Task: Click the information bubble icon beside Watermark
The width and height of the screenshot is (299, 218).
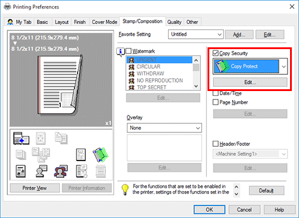Action: pyautogui.click(x=120, y=52)
